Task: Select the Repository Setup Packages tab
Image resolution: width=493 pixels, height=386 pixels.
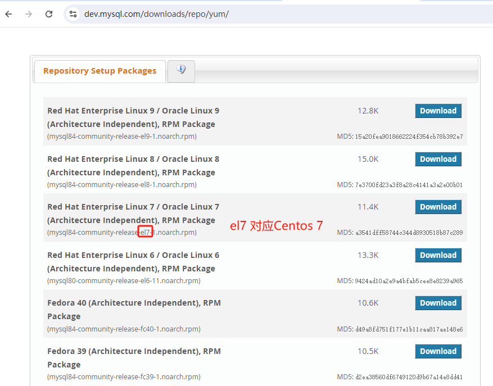Action: (x=99, y=71)
